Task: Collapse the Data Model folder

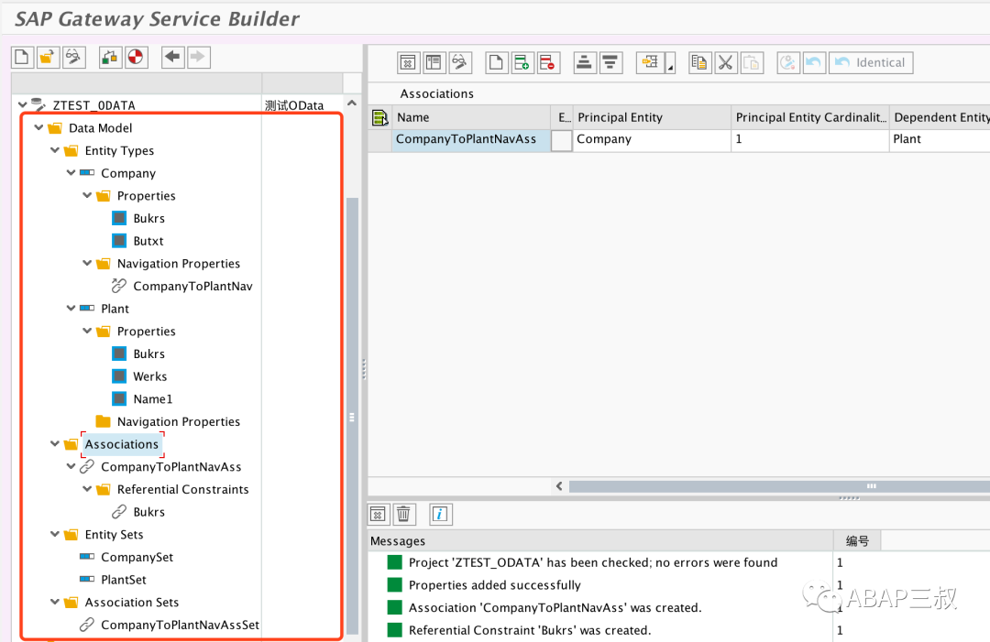Action: [x=39, y=127]
